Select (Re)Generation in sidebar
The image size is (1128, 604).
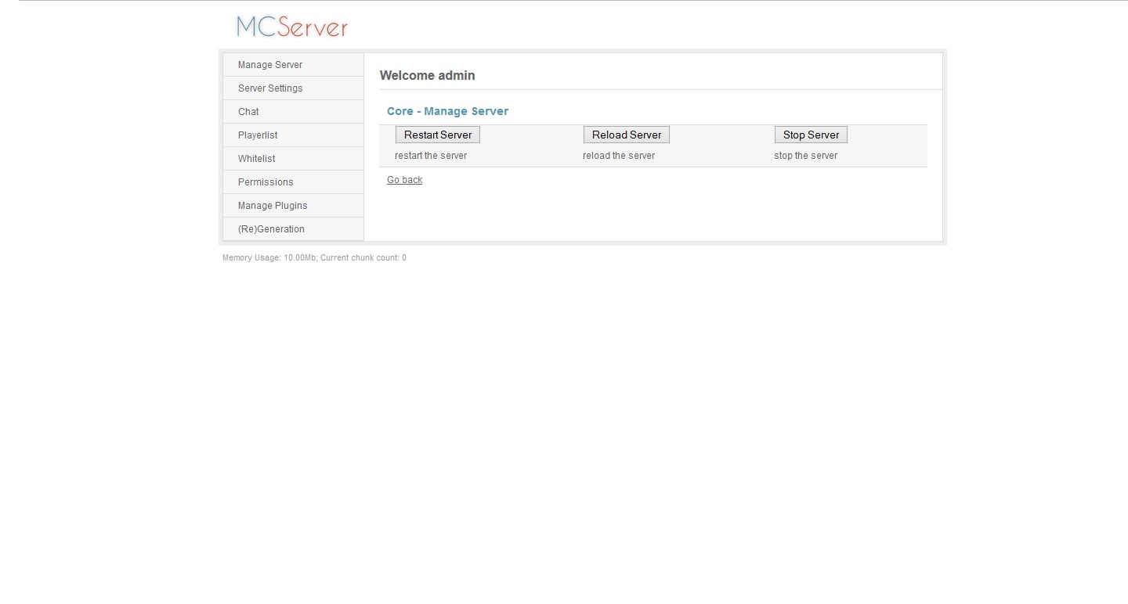(293, 229)
